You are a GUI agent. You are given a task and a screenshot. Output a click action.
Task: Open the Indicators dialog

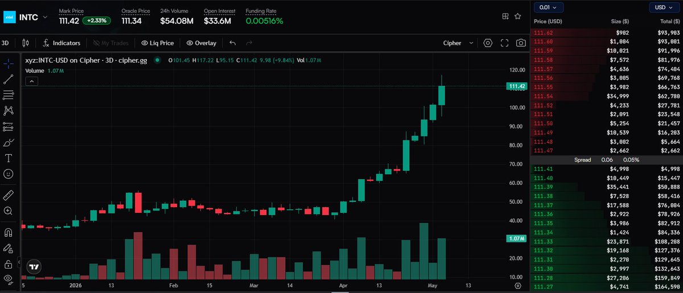[x=61, y=43]
